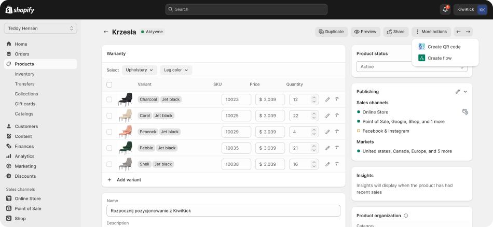The height and width of the screenshot is (227, 493).
Task: Edit Publishing with the pencil icon
Action: 458,92
